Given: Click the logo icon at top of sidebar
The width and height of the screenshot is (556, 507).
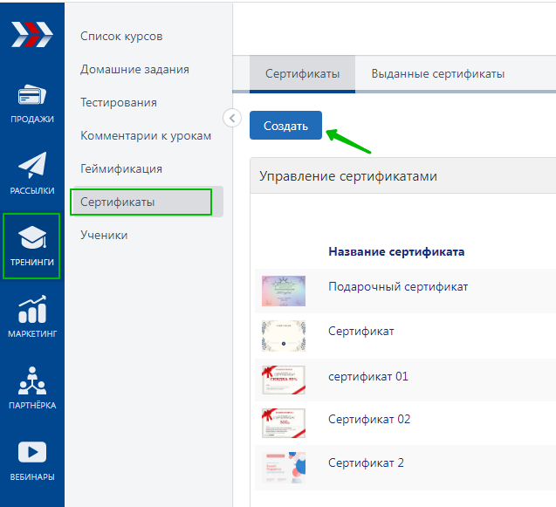Looking at the screenshot, I should coord(31,33).
